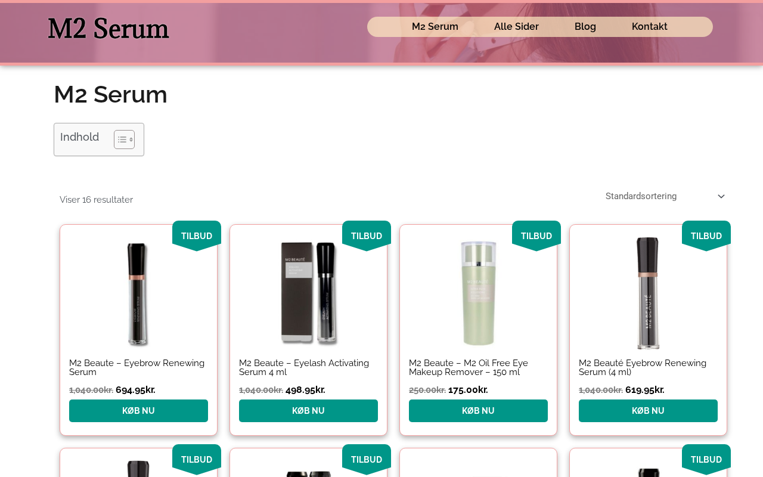763x477 pixels.
Task: Click the Beauté Eyebrow Renewing Serum 4 ml image
Action: pos(648,292)
